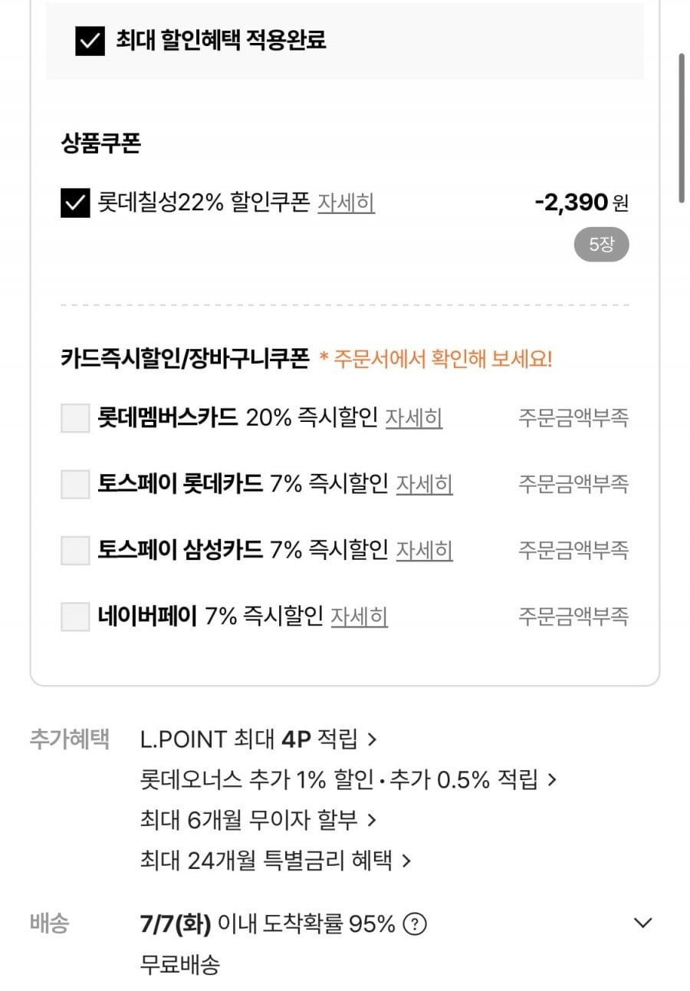View 최대 24개월 특별금리 혜택 info
Screen dimensions: 690x991
pos(277,861)
